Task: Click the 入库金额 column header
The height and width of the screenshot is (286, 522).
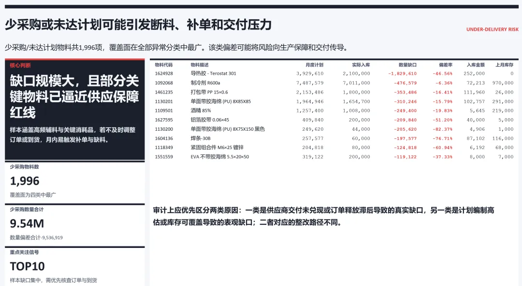Action: pos(476,65)
